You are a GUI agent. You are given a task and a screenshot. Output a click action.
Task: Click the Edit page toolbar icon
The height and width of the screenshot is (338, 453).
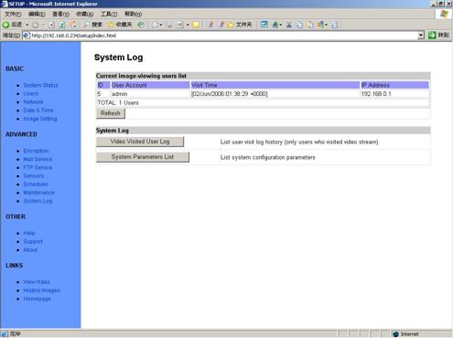[x=180, y=25]
